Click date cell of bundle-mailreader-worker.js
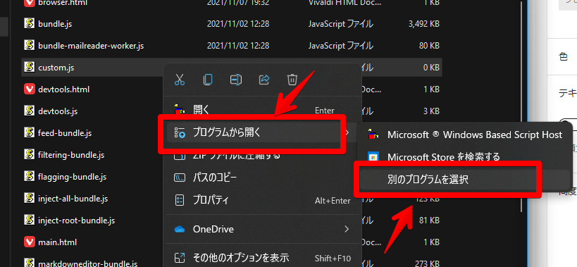Image resolution: width=577 pixels, height=267 pixels. [x=238, y=46]
